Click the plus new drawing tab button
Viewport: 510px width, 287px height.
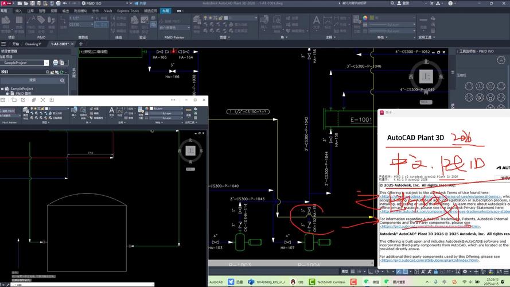81,44
